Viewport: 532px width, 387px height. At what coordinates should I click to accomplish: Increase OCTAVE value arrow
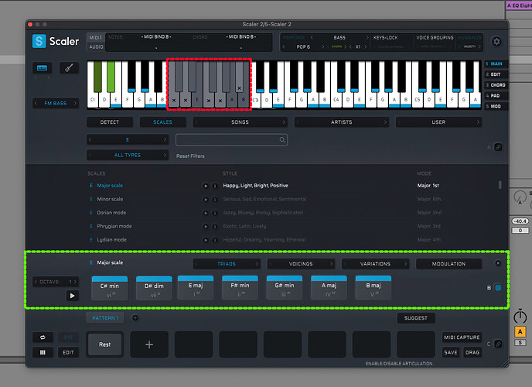click(75, 282)
